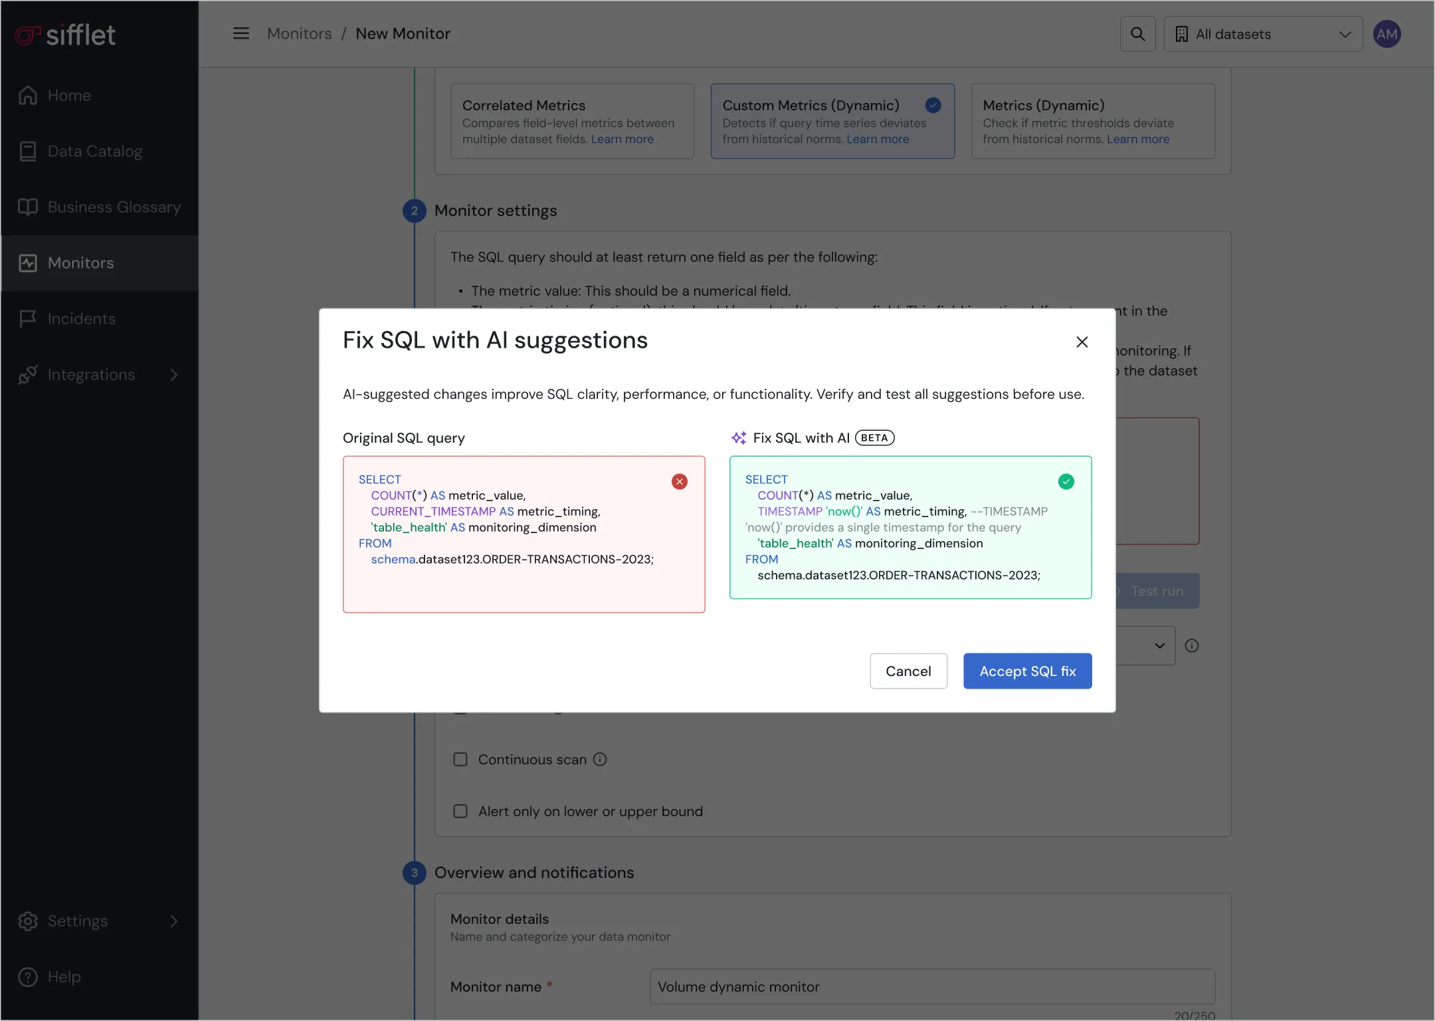Click the BETA badge
This screenshot has width=1435, height=1021.
coord(874,437)
